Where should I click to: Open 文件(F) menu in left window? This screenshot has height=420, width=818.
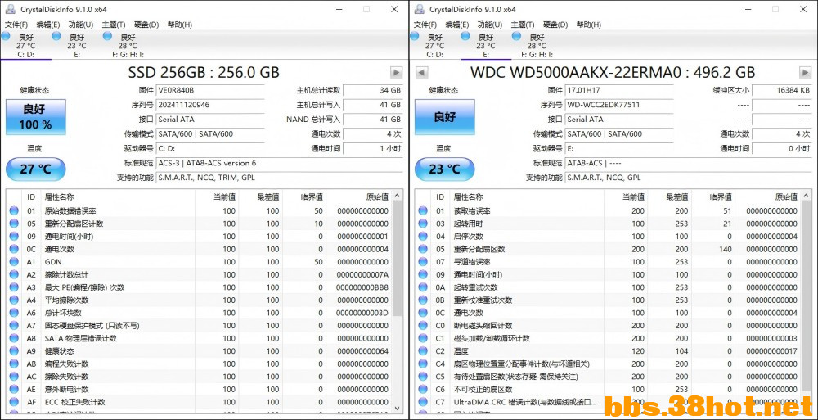pos(16,25)
